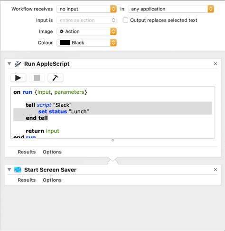Click the gear icon in Image popup
The height and width of the screenshot is (231, 225).
pyautogui.click(x=62, y=31)
